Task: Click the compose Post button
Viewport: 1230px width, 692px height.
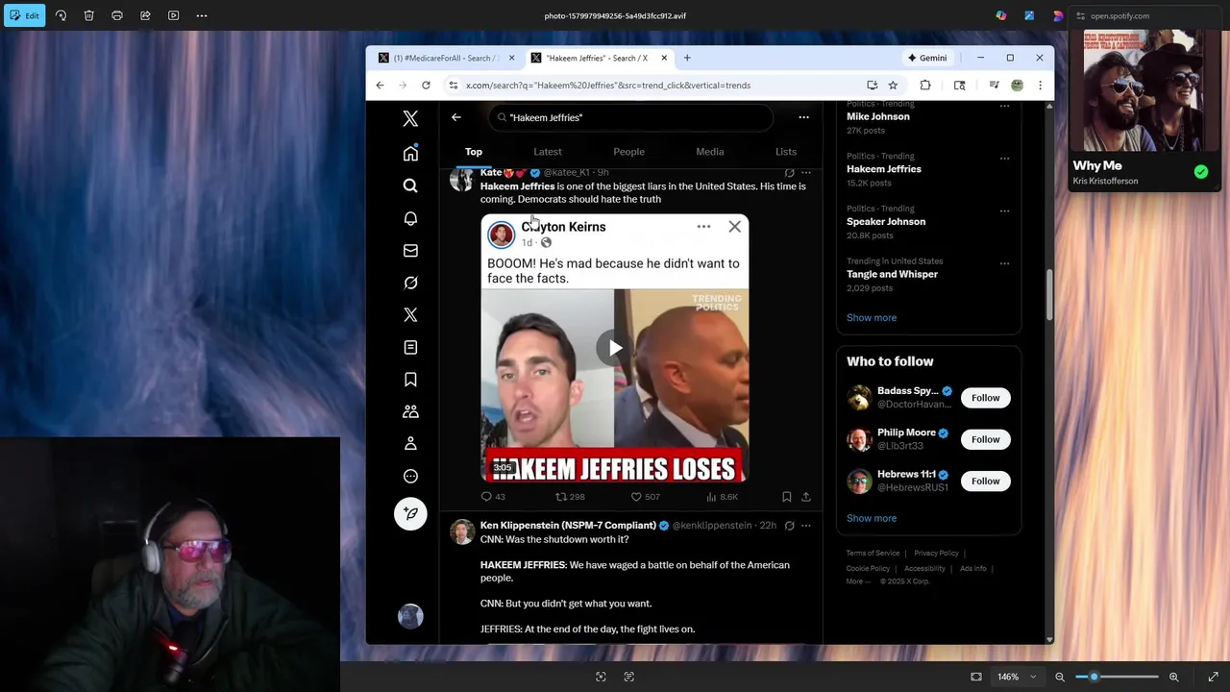Action: point(410,513)
